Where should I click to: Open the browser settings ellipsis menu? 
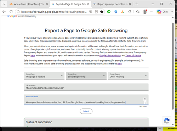(x=152, y=12)
